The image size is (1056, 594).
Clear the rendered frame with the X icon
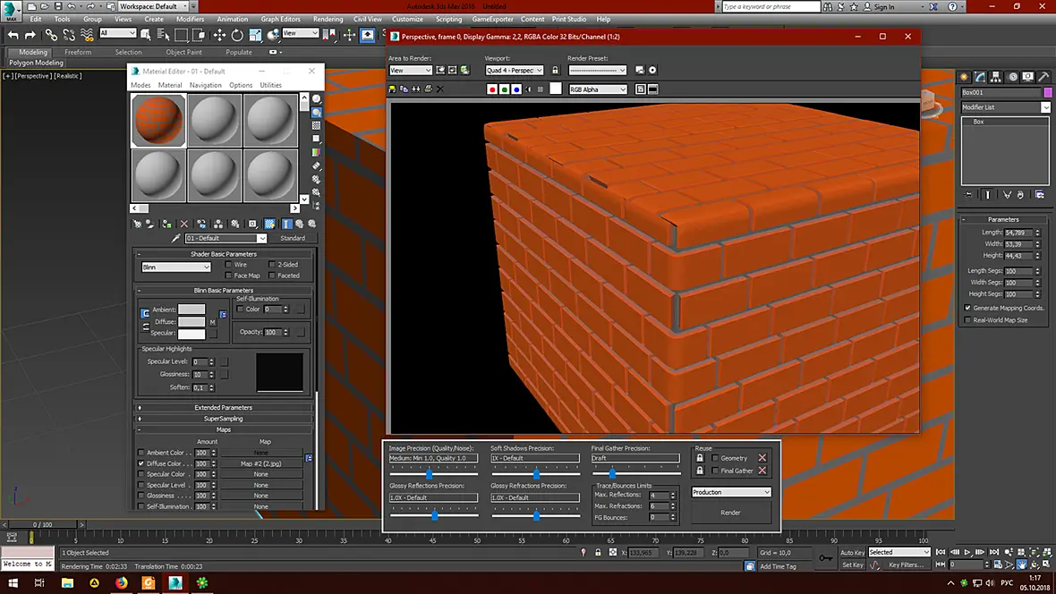coord(440,89)
